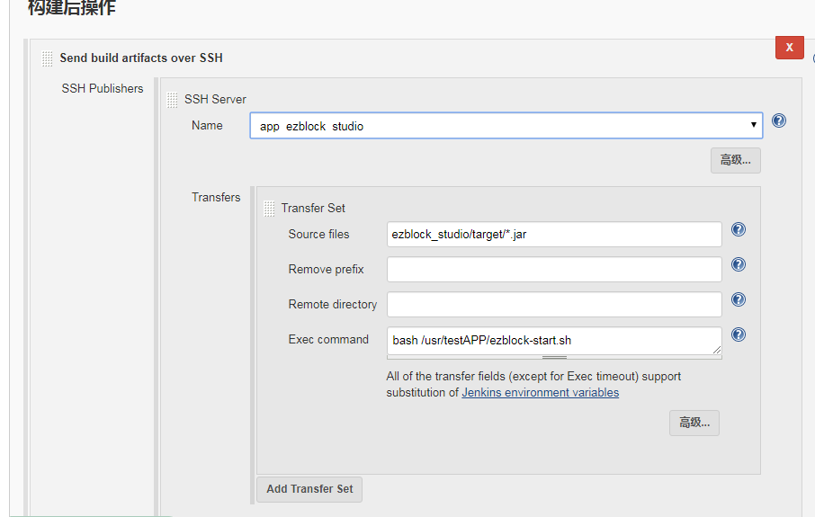The width and height of the screenshot is (815, 517).
Task: Delete the SSH build step with red X
Action: tap(789, 48)
